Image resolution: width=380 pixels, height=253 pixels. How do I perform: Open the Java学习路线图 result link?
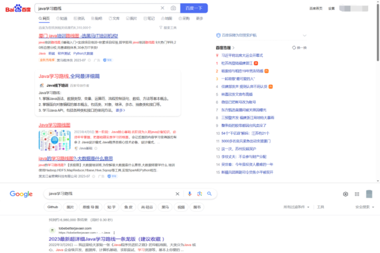coord(54,125)
